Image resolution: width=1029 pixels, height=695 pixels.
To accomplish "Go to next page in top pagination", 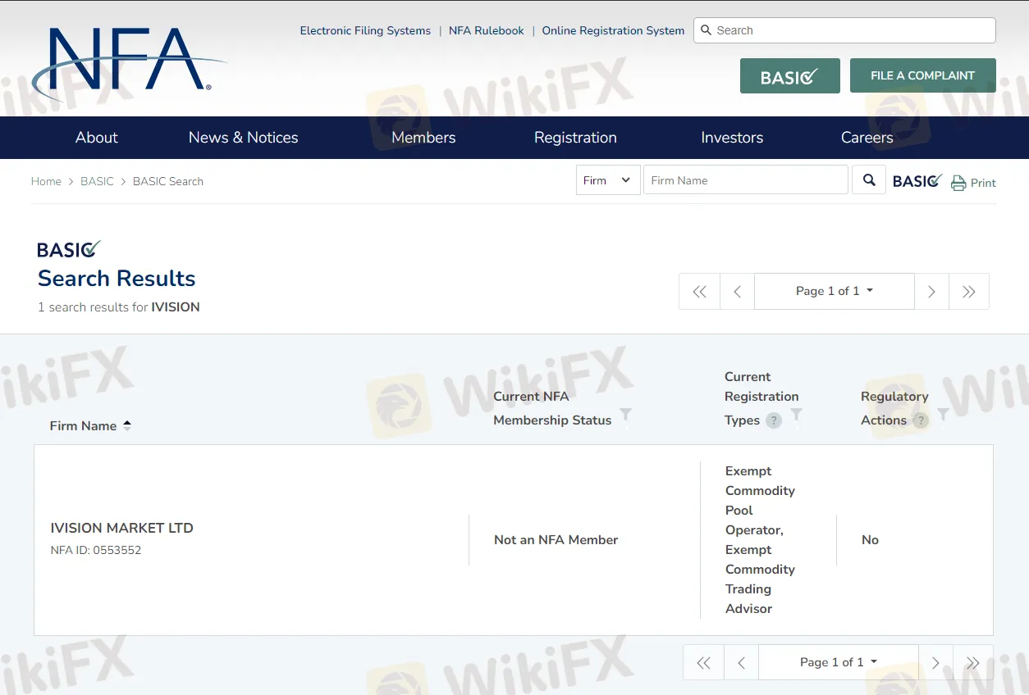I will pos(931,291).
